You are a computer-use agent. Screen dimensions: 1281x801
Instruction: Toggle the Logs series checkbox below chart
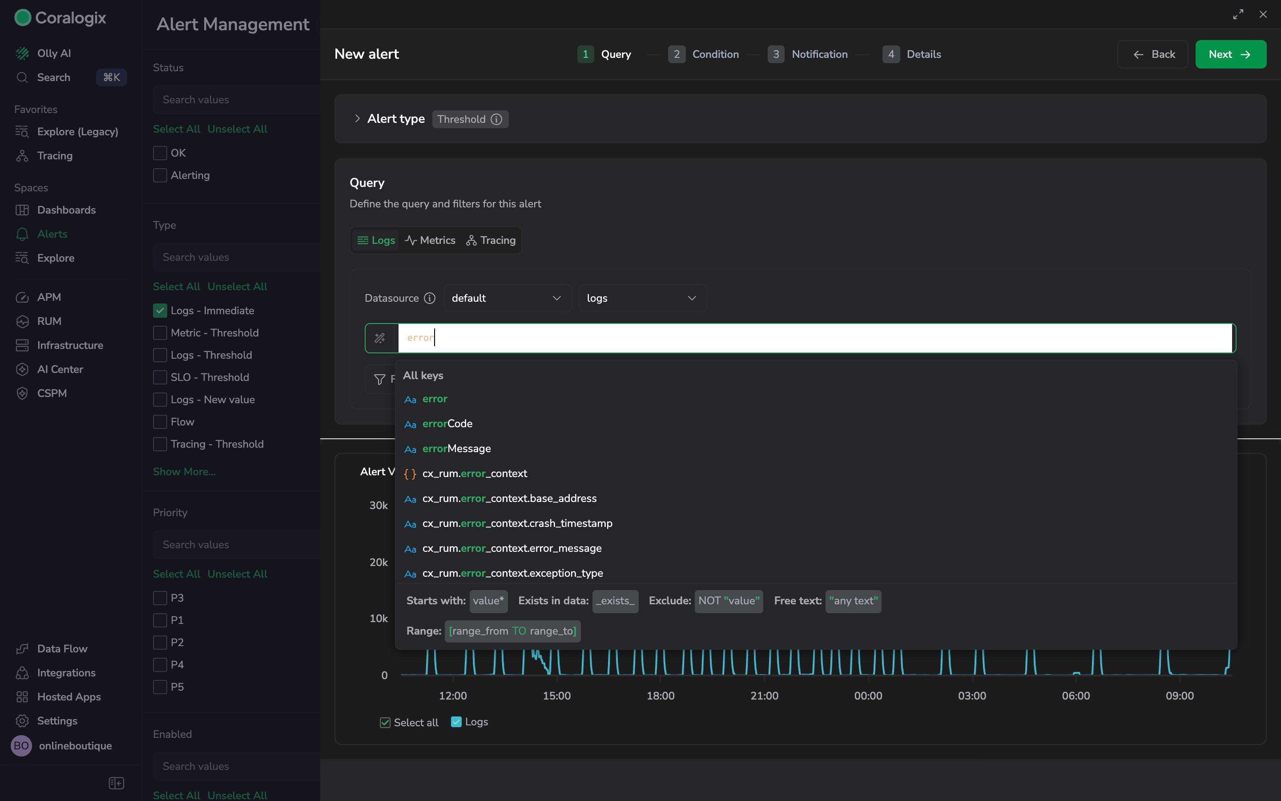[x=456, y=722]
